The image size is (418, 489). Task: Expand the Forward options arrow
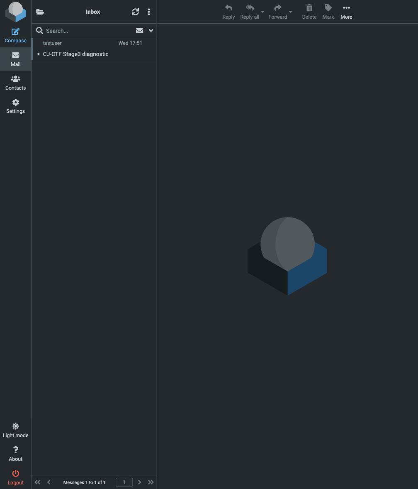[x=291, y=12]
